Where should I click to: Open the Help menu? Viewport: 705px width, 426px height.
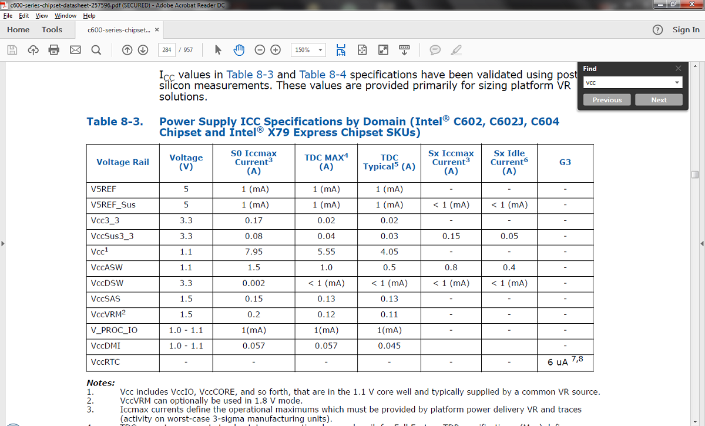[89, 16]
